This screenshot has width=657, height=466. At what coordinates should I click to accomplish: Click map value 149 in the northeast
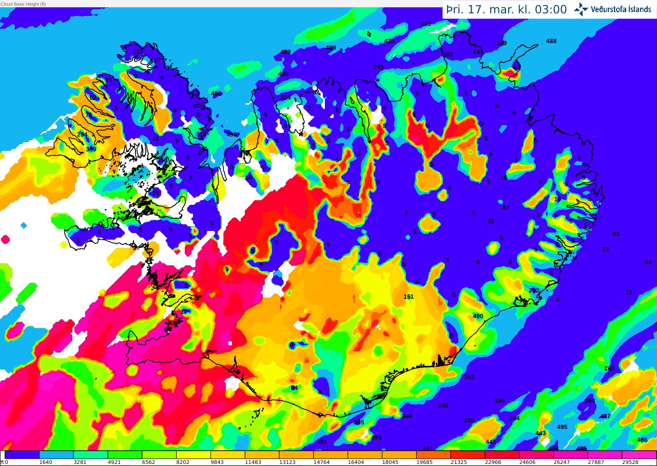tap(478, 52)
